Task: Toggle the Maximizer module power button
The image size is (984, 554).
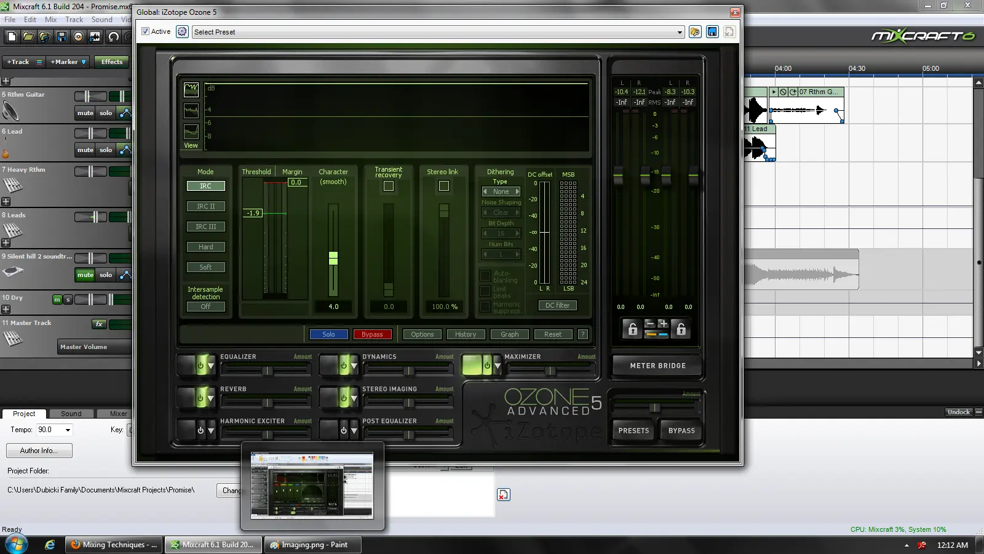Action: 487,365
